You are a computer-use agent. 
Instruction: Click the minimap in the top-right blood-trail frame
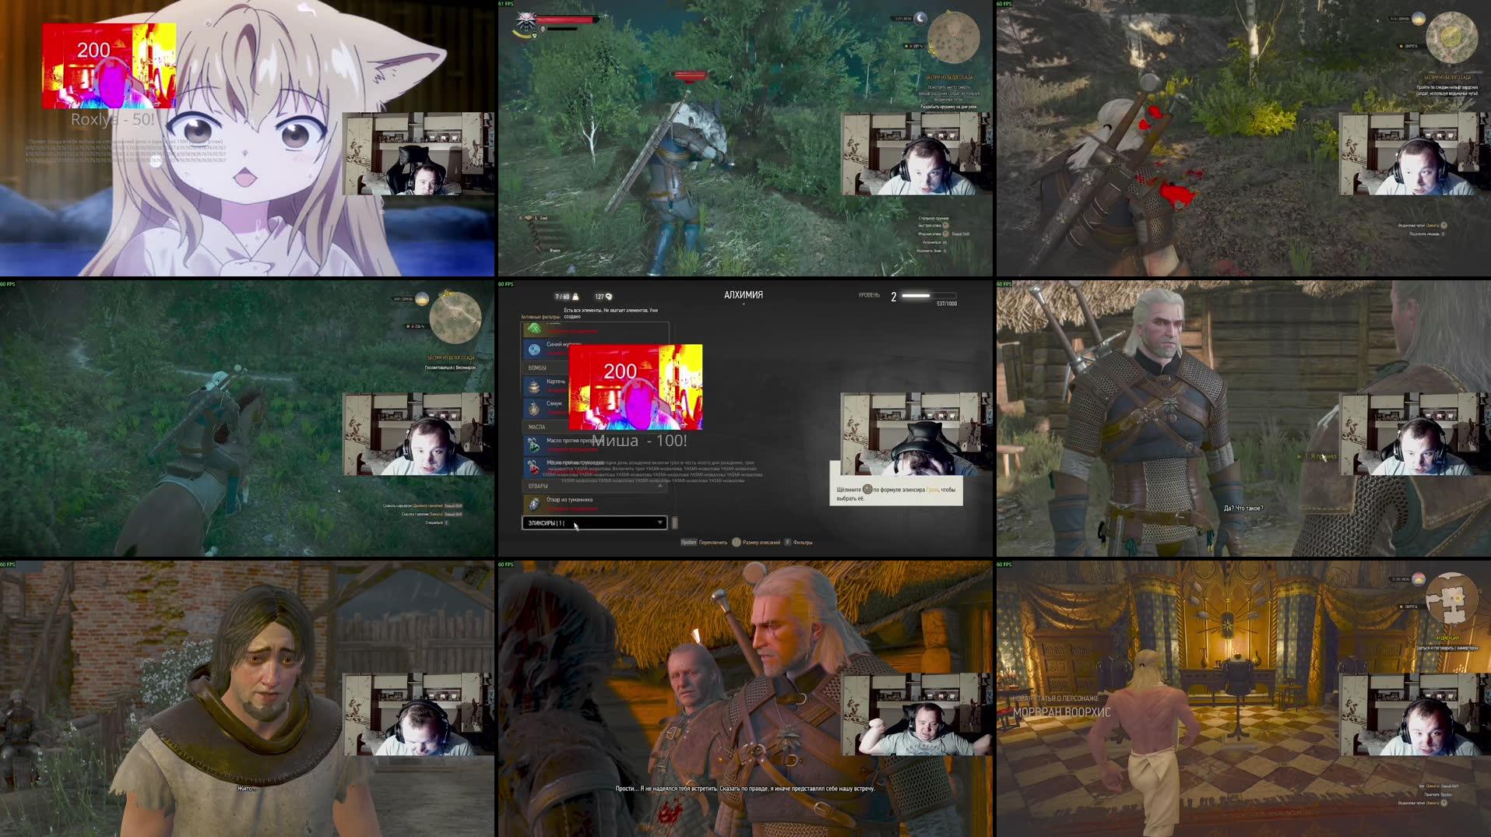coord(1452,36)
